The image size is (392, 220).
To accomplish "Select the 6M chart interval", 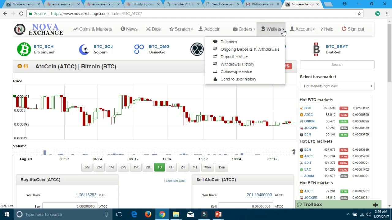I will click(x=87, y=167).
